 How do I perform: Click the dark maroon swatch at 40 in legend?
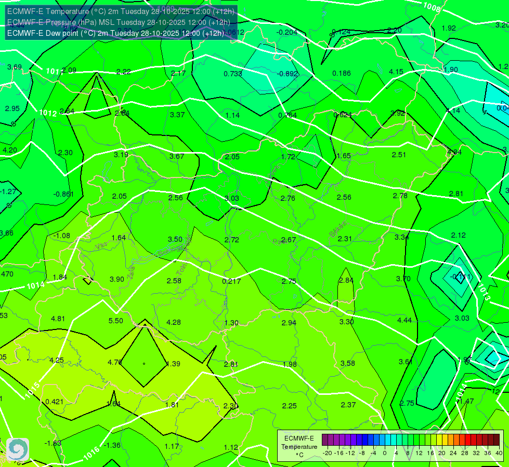coord(497,440)
